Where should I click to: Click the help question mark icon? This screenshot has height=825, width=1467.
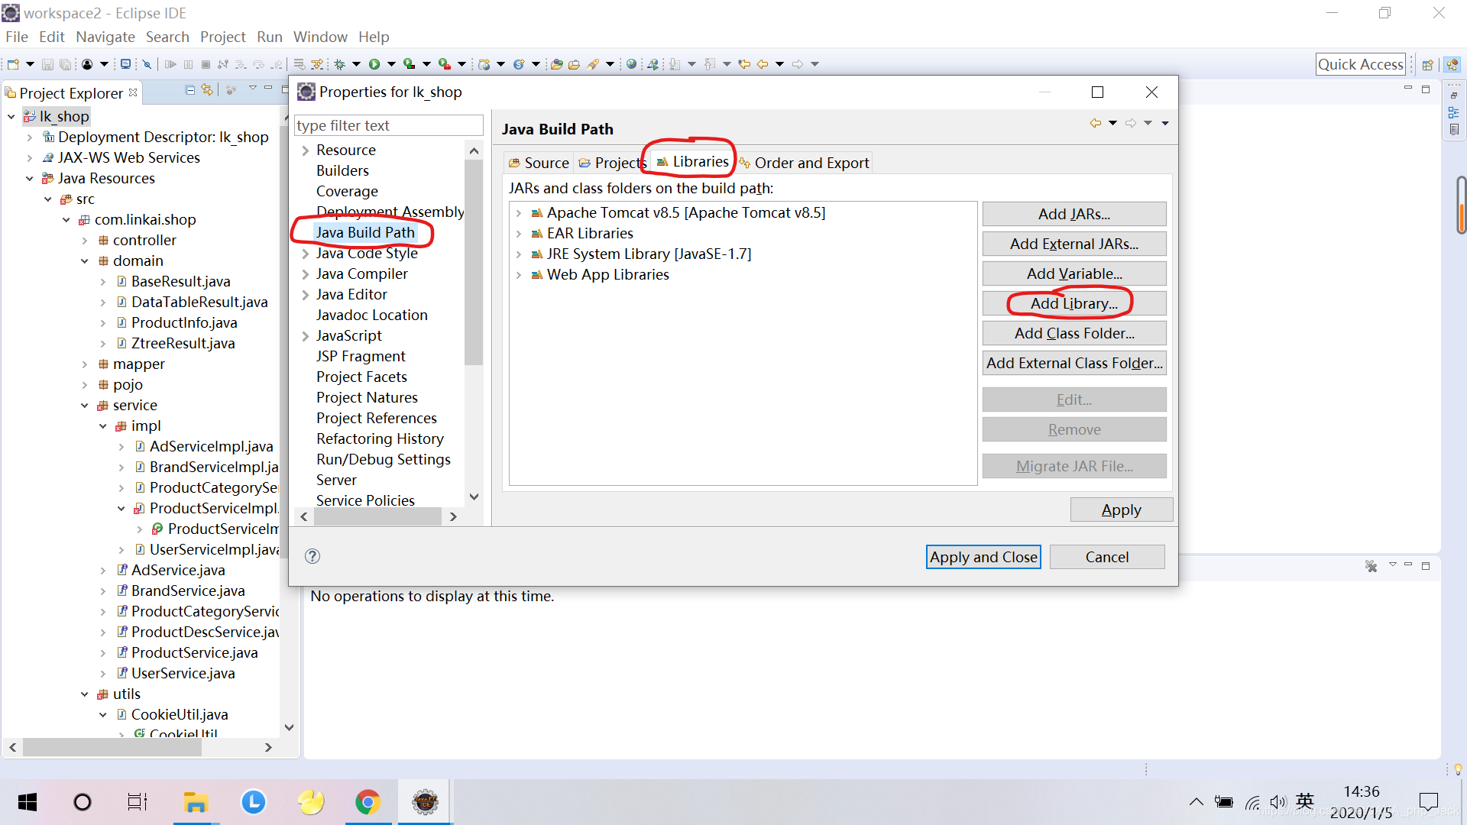click(x=313, y=556)
